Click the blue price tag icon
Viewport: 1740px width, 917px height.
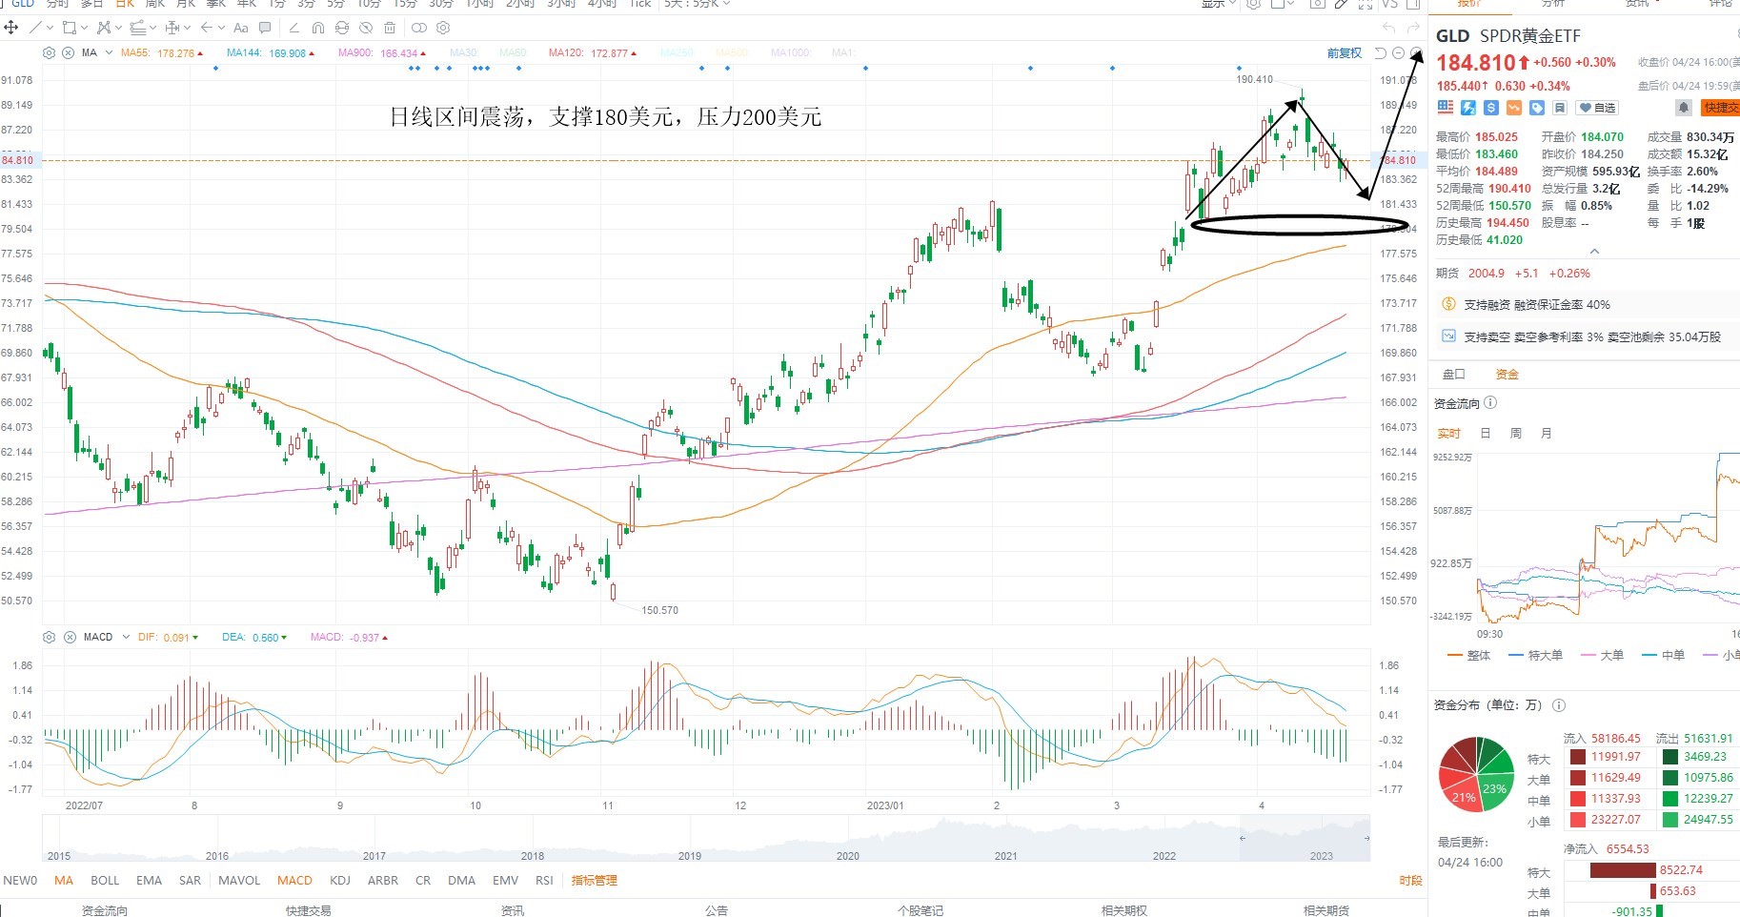pyautogui.click(x=1537, y=108)
